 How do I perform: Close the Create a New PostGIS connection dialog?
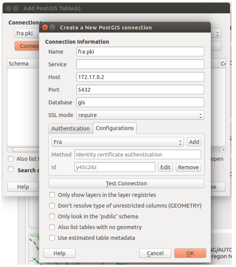coord(45,27)
